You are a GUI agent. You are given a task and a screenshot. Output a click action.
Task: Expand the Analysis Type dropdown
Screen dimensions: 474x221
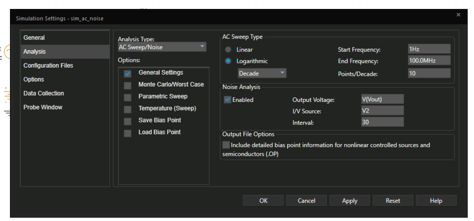[162, 47]
